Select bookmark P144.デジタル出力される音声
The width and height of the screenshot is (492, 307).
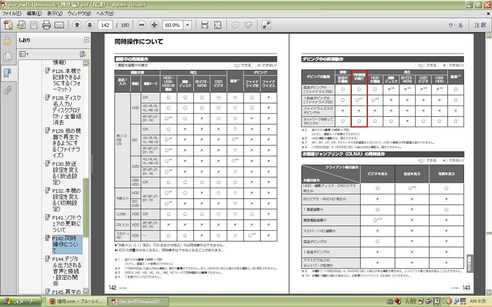click(67, 272)
